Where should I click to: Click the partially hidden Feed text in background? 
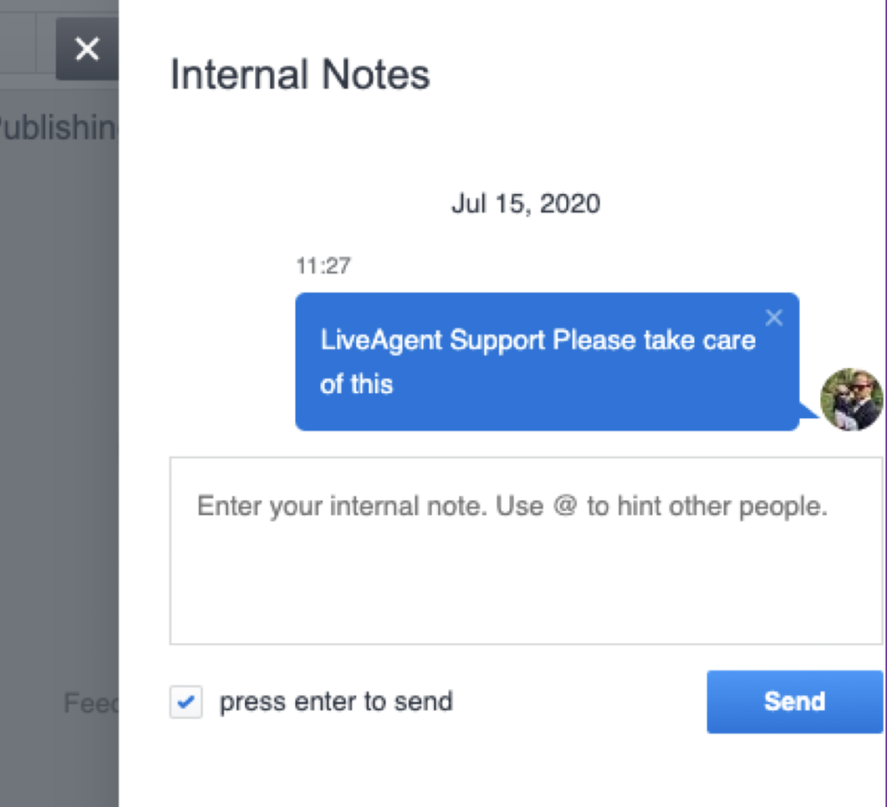point(90,703)
